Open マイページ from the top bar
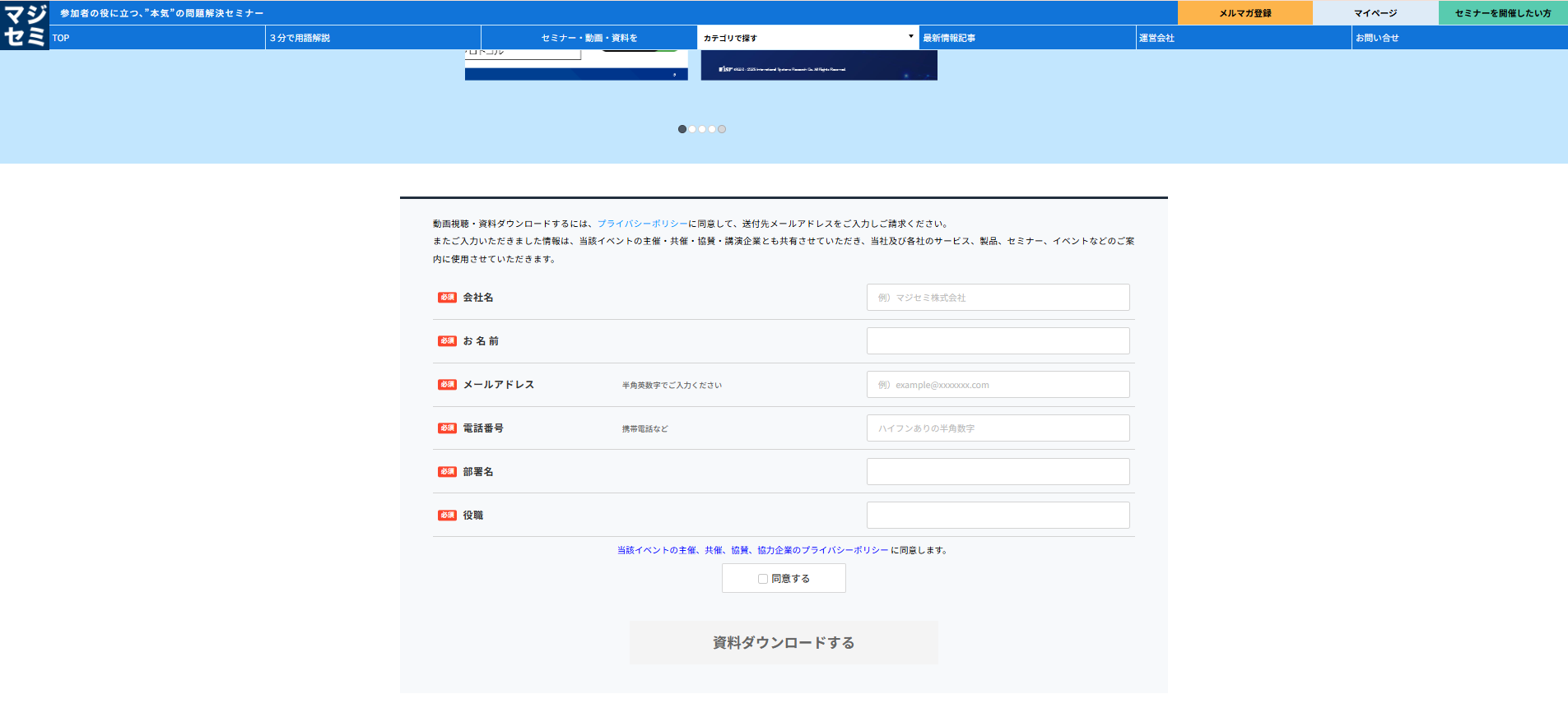The width and height of the screenshot is (1568, 717). 1375,13
